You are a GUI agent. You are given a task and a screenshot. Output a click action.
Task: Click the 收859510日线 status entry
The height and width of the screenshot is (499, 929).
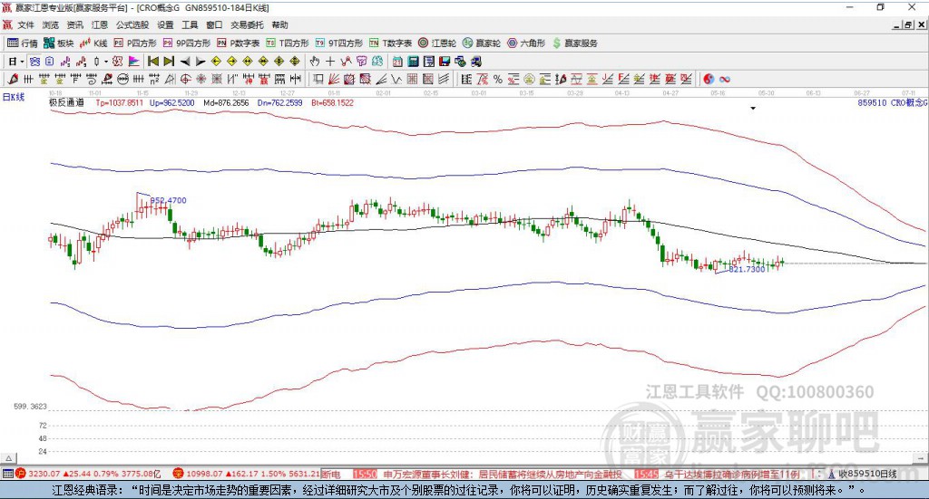pyautogui.click(x=863, y=474)
